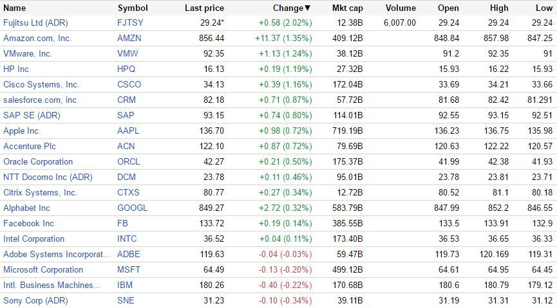Open the Amazon.com, Inc. company link
Screen dimensions: 557x308
pos(37,38)
